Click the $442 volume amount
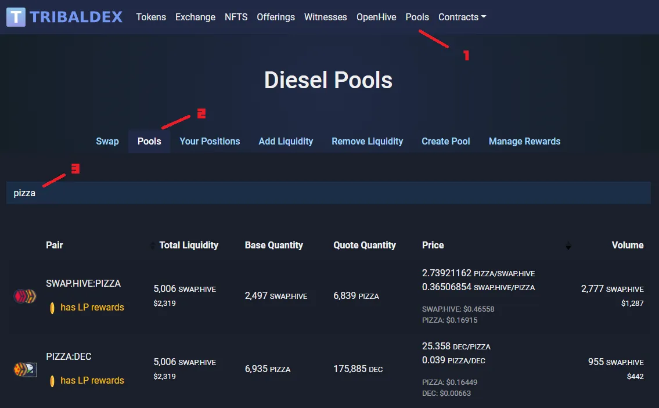 [x=635, y=376]
